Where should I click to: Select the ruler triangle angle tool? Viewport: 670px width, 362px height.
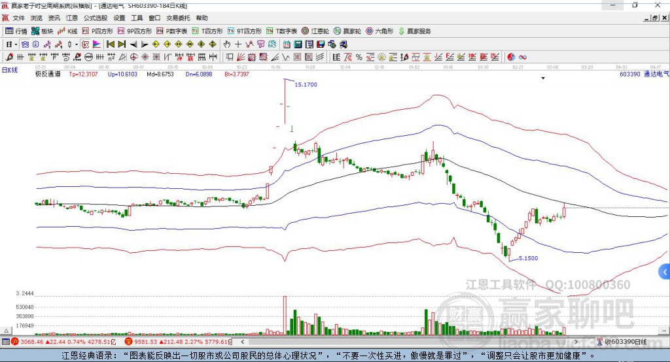[122, 58]
